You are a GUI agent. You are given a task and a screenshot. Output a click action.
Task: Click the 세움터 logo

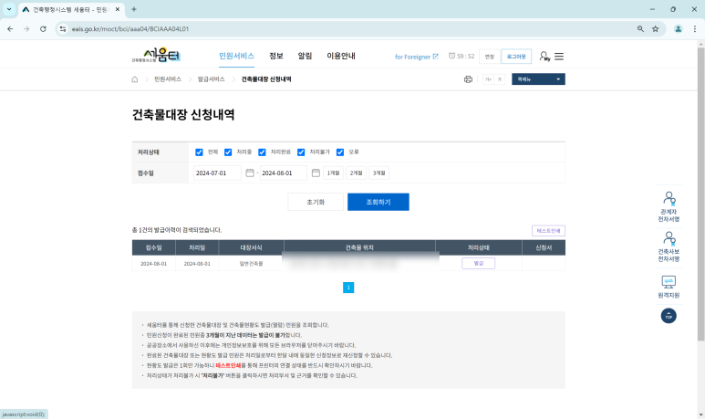click(x=156, y=56)
